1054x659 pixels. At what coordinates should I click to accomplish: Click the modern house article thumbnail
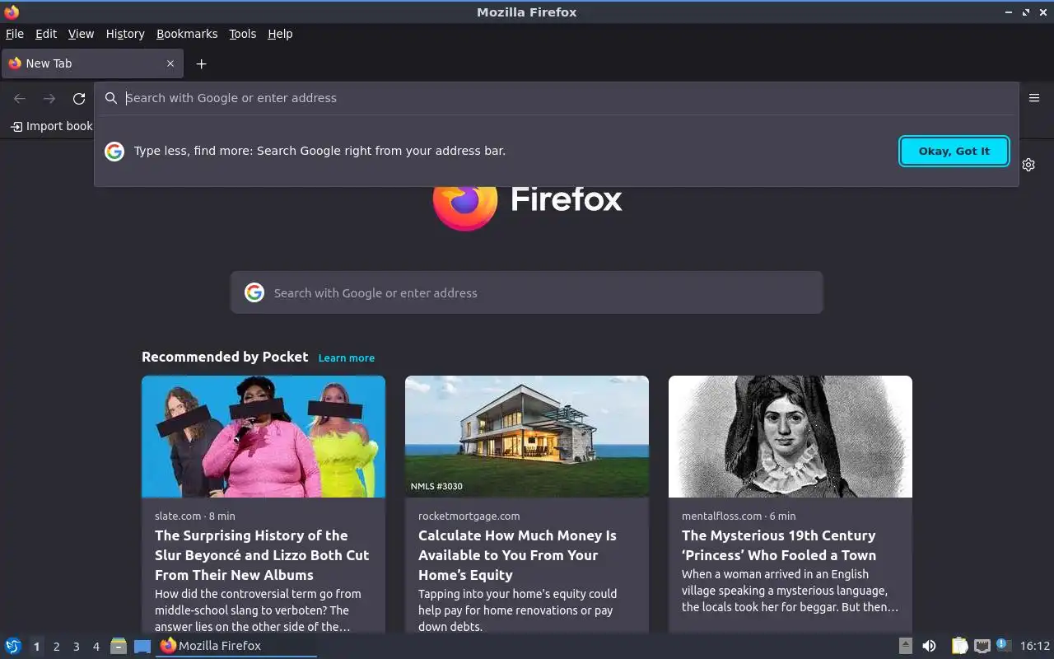coord(527,437)
